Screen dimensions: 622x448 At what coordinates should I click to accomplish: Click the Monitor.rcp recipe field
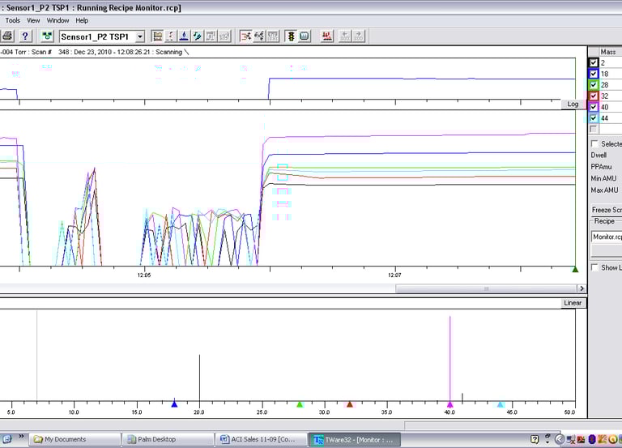coord(607,237)
